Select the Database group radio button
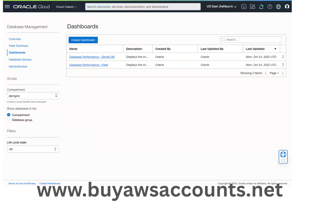Screen dimensions: 323x215 pyautogui.click(x=9, y=120)
